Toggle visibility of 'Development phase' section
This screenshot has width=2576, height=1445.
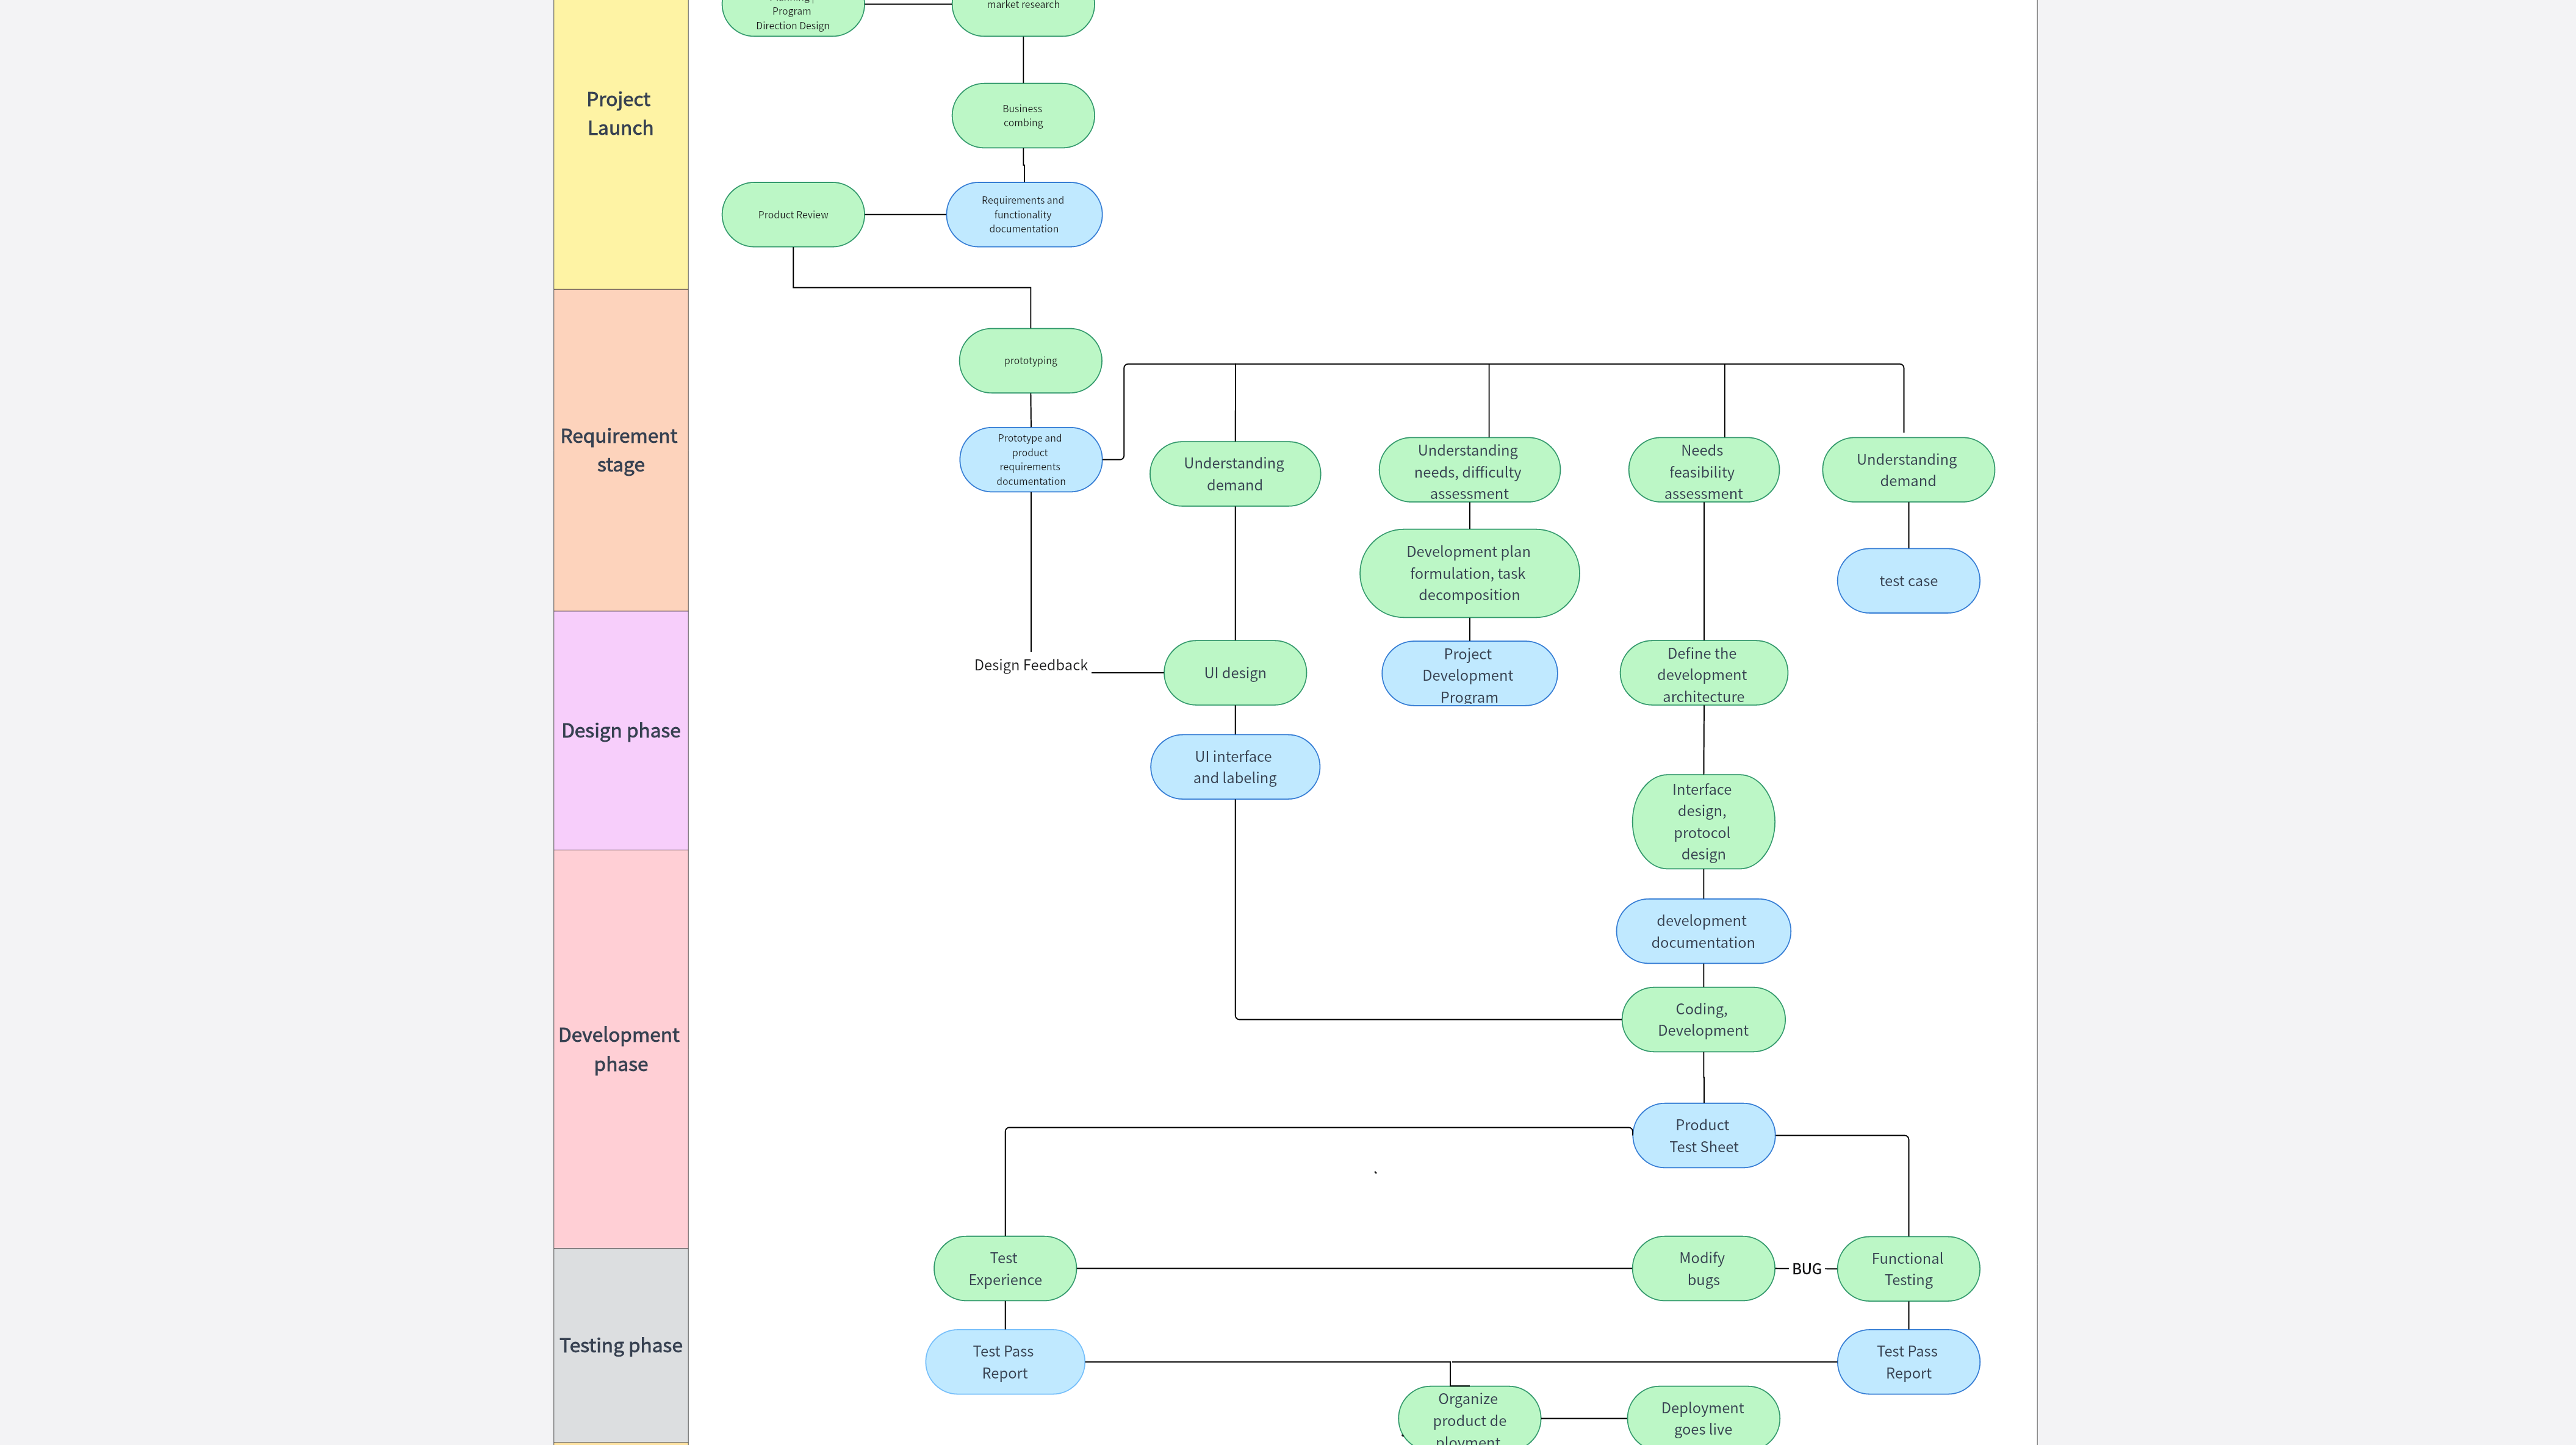(x=619, y=1049)
